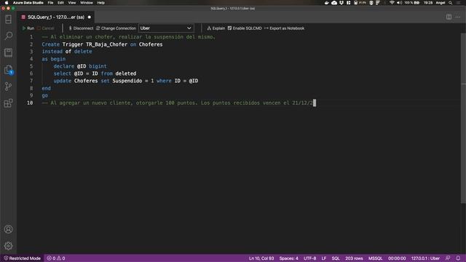
Task: Open the Extensions view
Action: pos(8,103)
